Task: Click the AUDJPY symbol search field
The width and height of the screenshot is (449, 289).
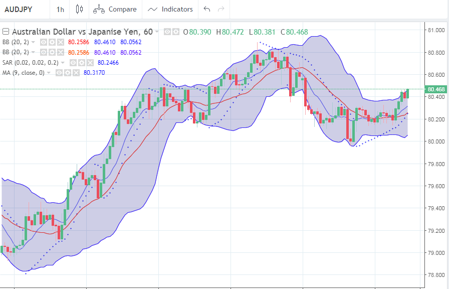Action: click(x=20, y=9)
